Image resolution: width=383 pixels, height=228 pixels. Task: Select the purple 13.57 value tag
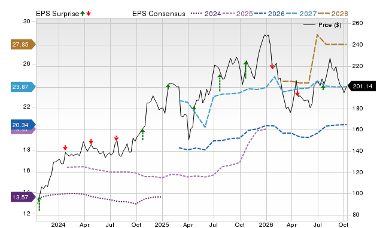click(23, 197)
